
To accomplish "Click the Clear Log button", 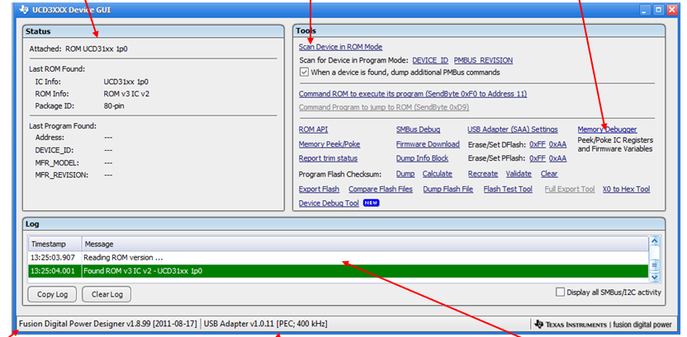I will click(x=107, y=294).
